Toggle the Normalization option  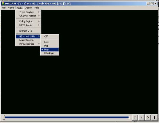pos(28,40)
